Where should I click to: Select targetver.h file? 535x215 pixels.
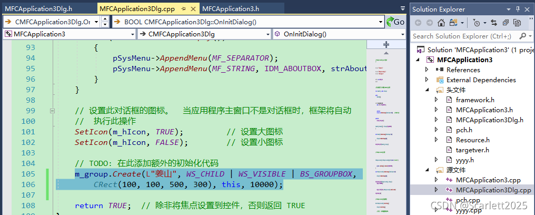tap(472, 150)
